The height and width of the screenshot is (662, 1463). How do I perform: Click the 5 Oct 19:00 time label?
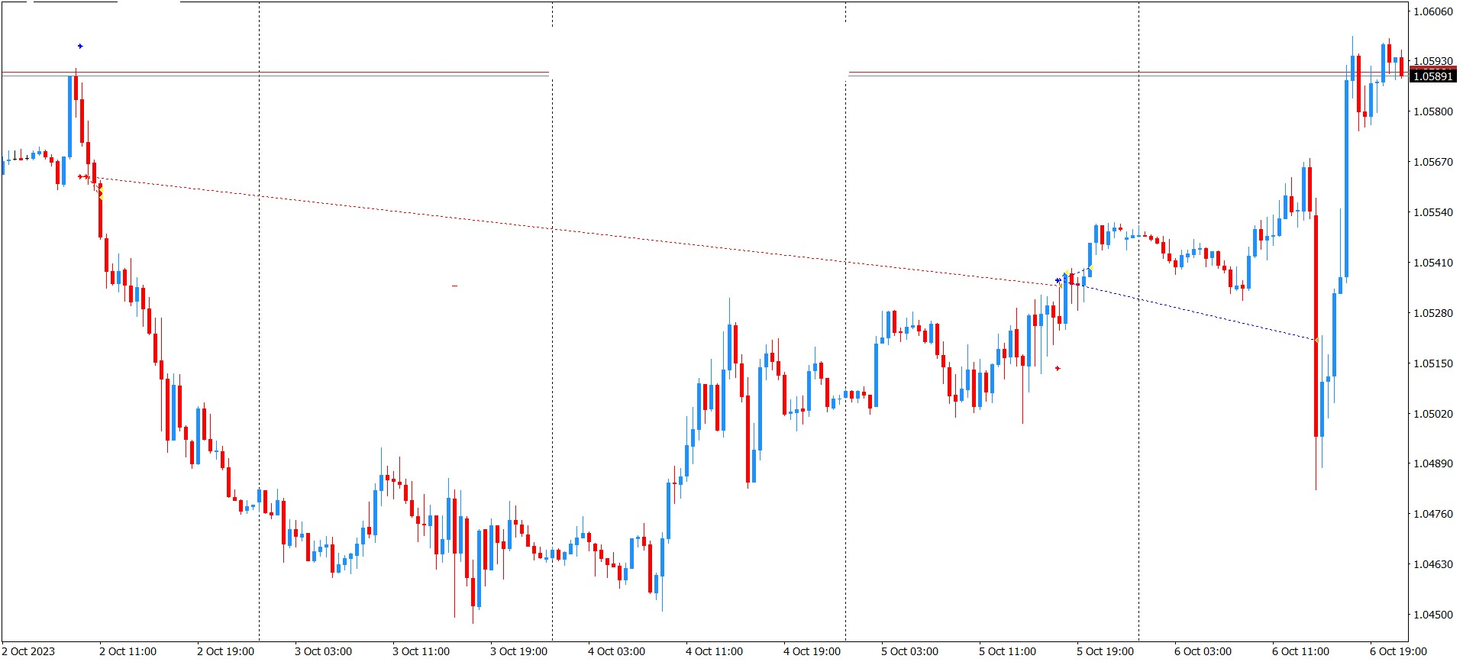1105,651
